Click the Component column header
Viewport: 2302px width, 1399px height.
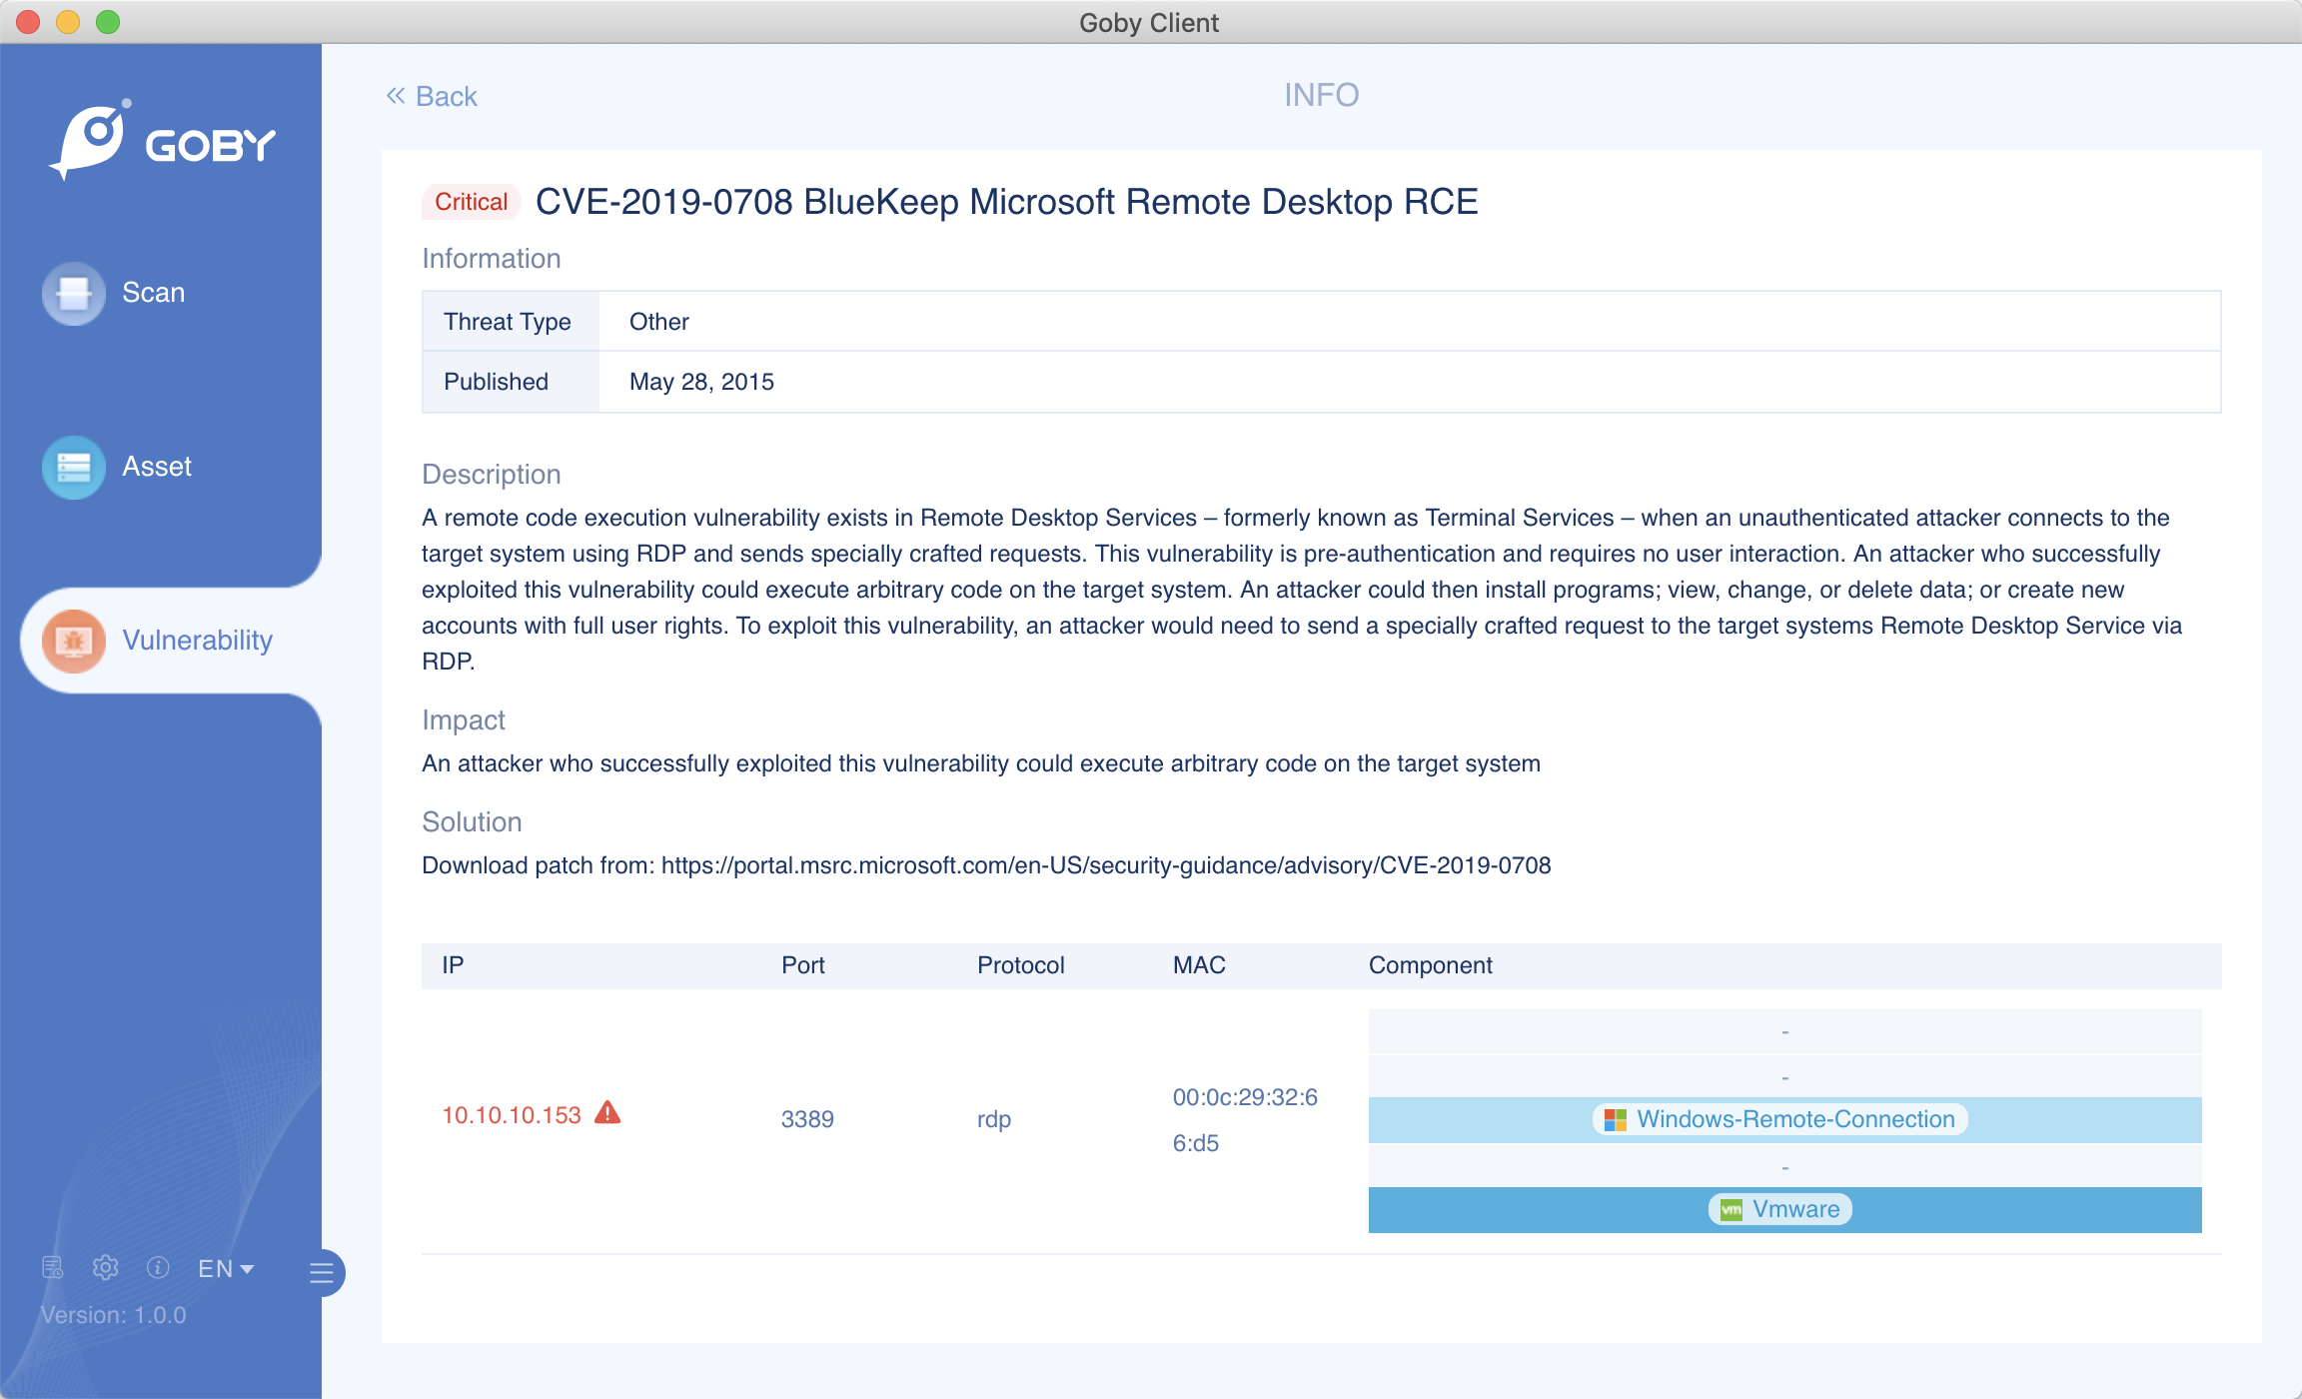1430,965
